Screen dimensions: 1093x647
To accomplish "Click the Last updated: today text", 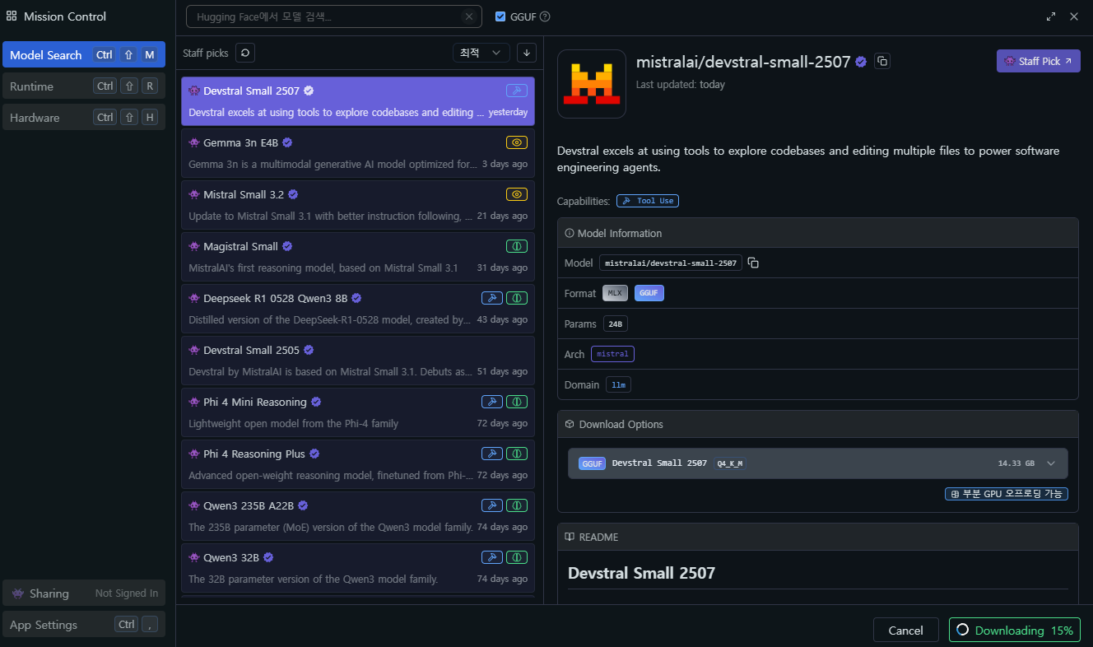I will 681,84.
